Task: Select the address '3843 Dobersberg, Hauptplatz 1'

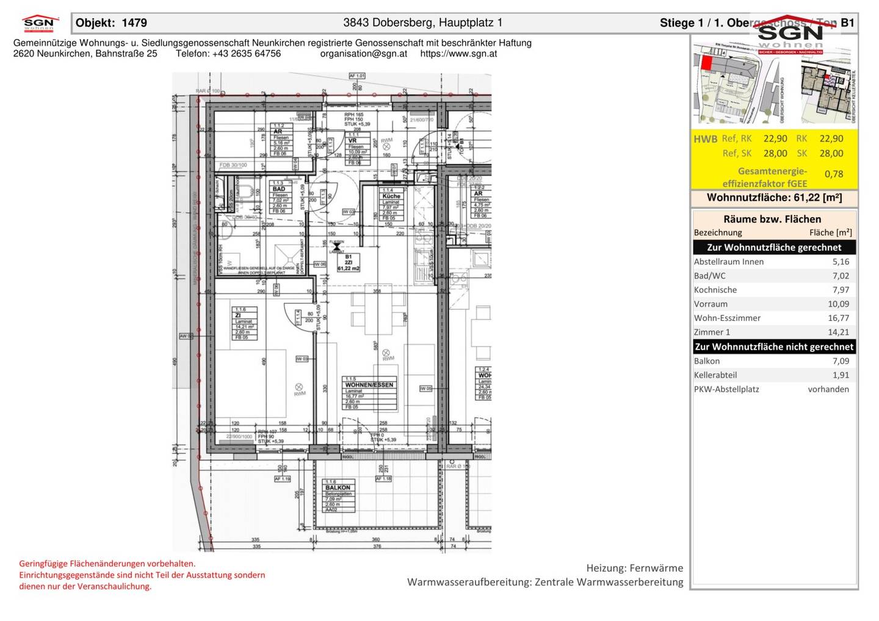Action: pos(422,23)
